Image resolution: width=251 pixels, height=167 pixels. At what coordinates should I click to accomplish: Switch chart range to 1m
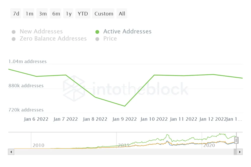(x=29, y=14)
